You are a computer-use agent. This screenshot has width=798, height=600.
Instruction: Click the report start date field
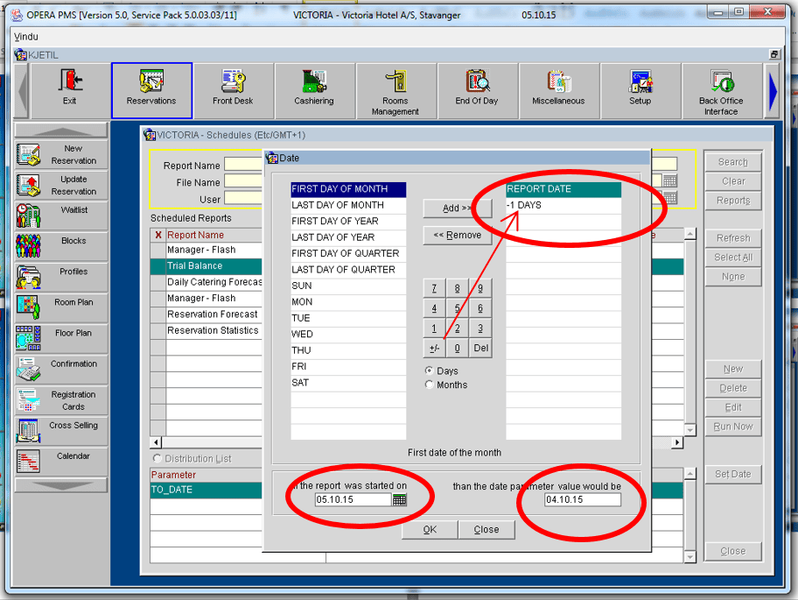353,500
